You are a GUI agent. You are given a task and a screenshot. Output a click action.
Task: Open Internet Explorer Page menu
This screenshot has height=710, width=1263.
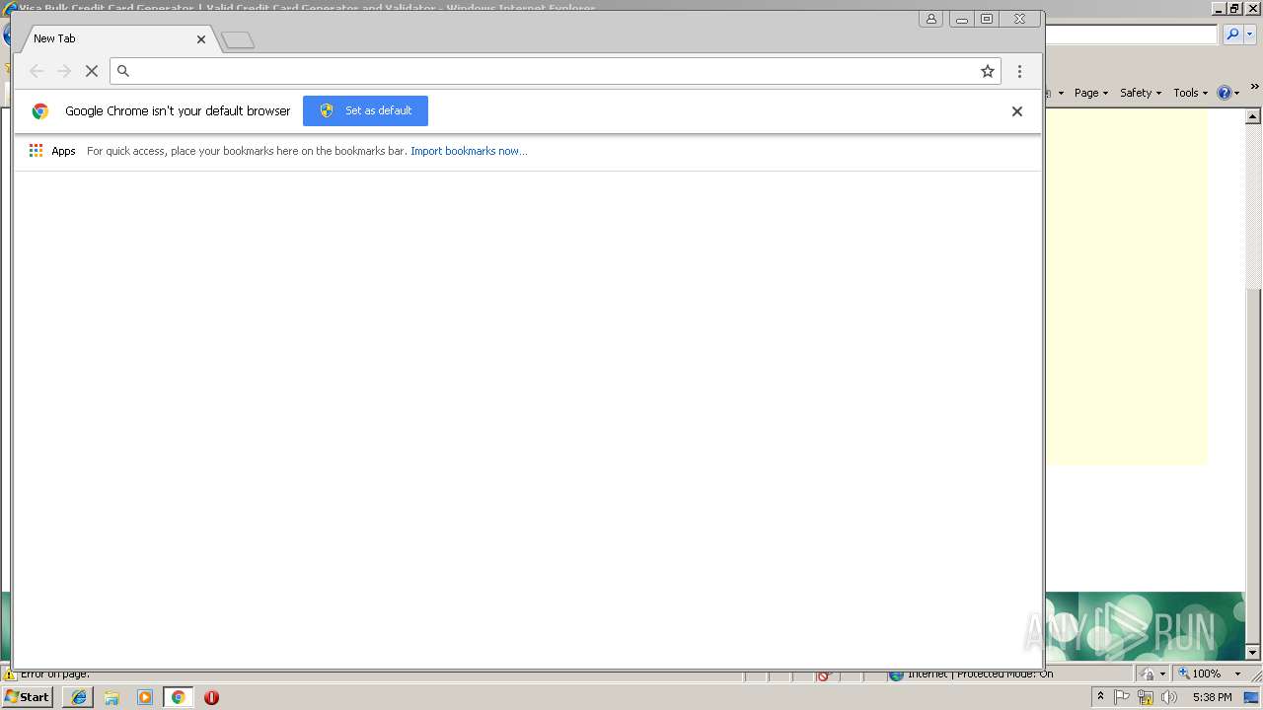click(1090, 93)
